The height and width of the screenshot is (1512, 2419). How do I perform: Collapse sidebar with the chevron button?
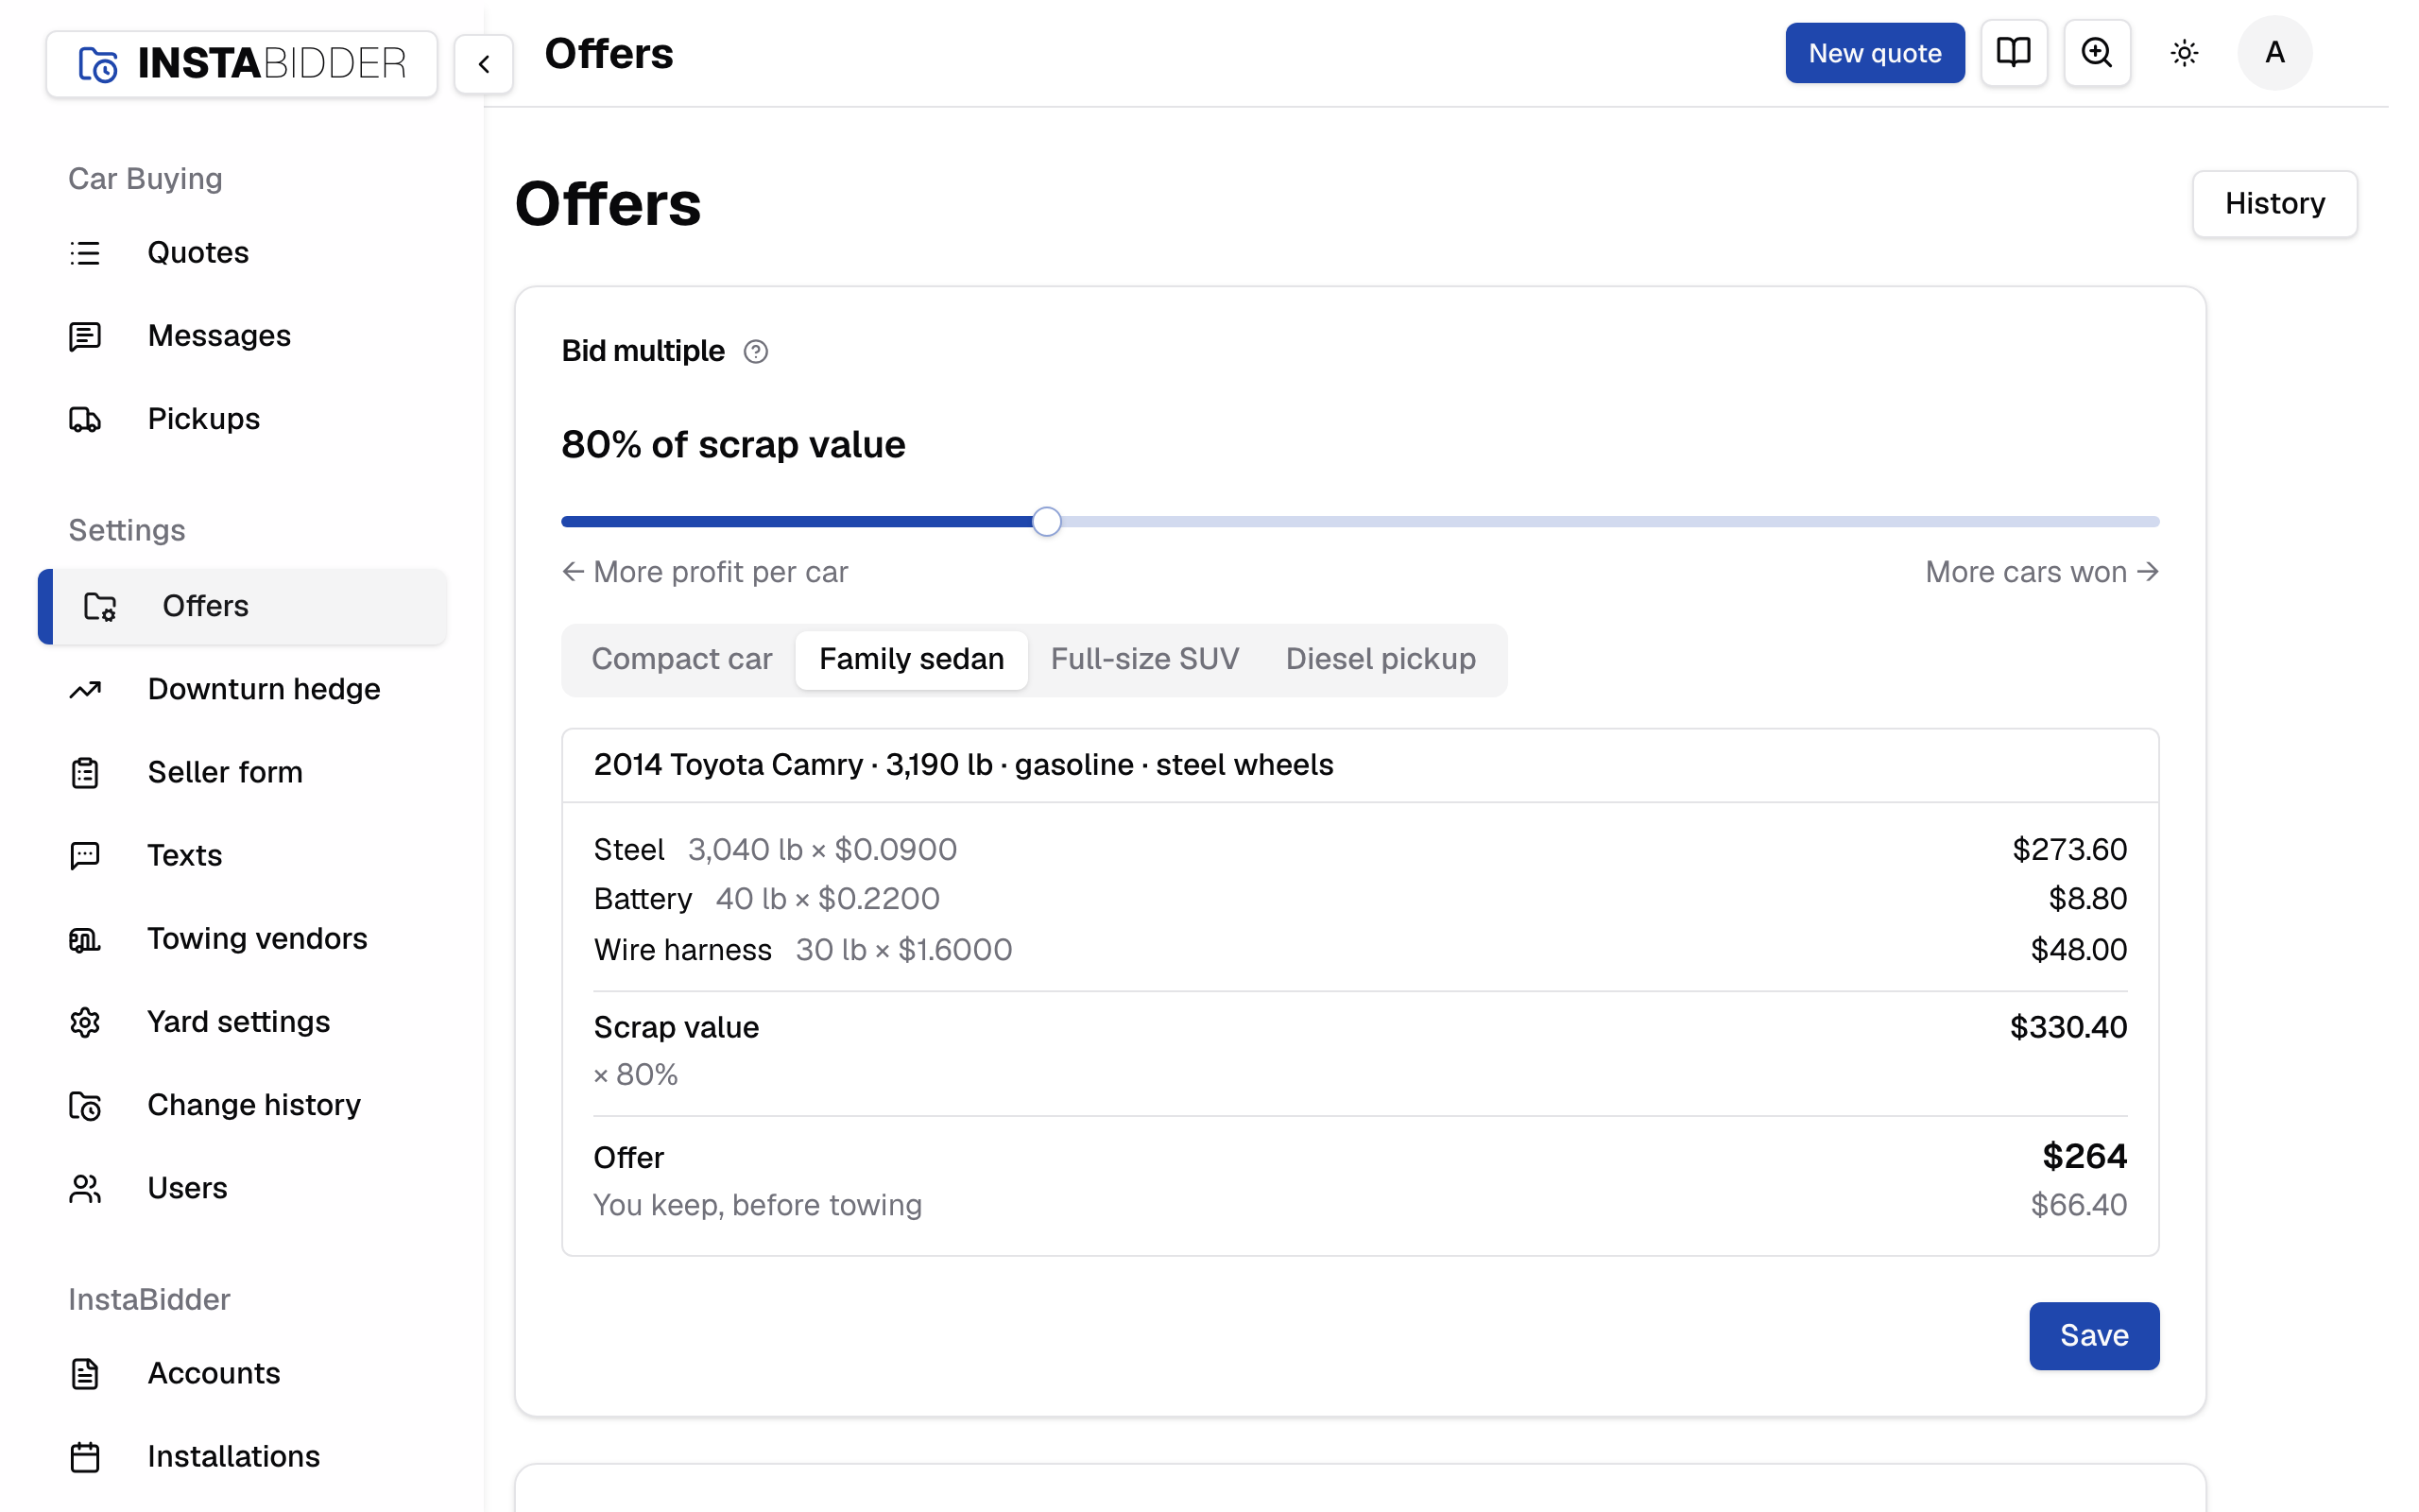(x=484, y=64)
